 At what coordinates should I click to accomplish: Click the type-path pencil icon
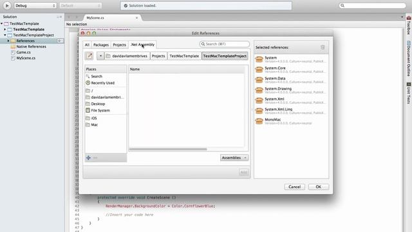tap(89, 56)
